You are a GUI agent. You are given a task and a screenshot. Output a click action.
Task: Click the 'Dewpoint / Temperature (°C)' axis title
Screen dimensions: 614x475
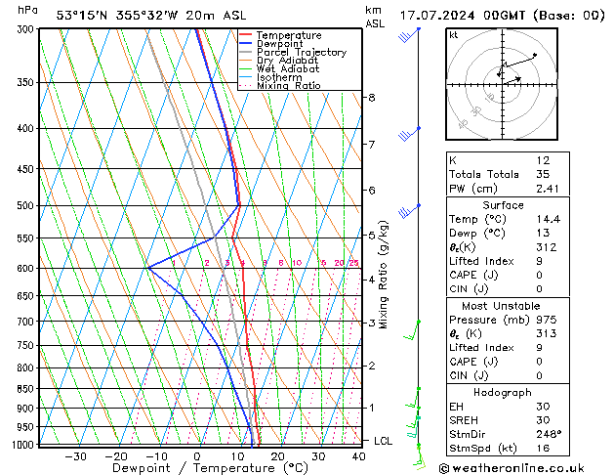point(210,468)
